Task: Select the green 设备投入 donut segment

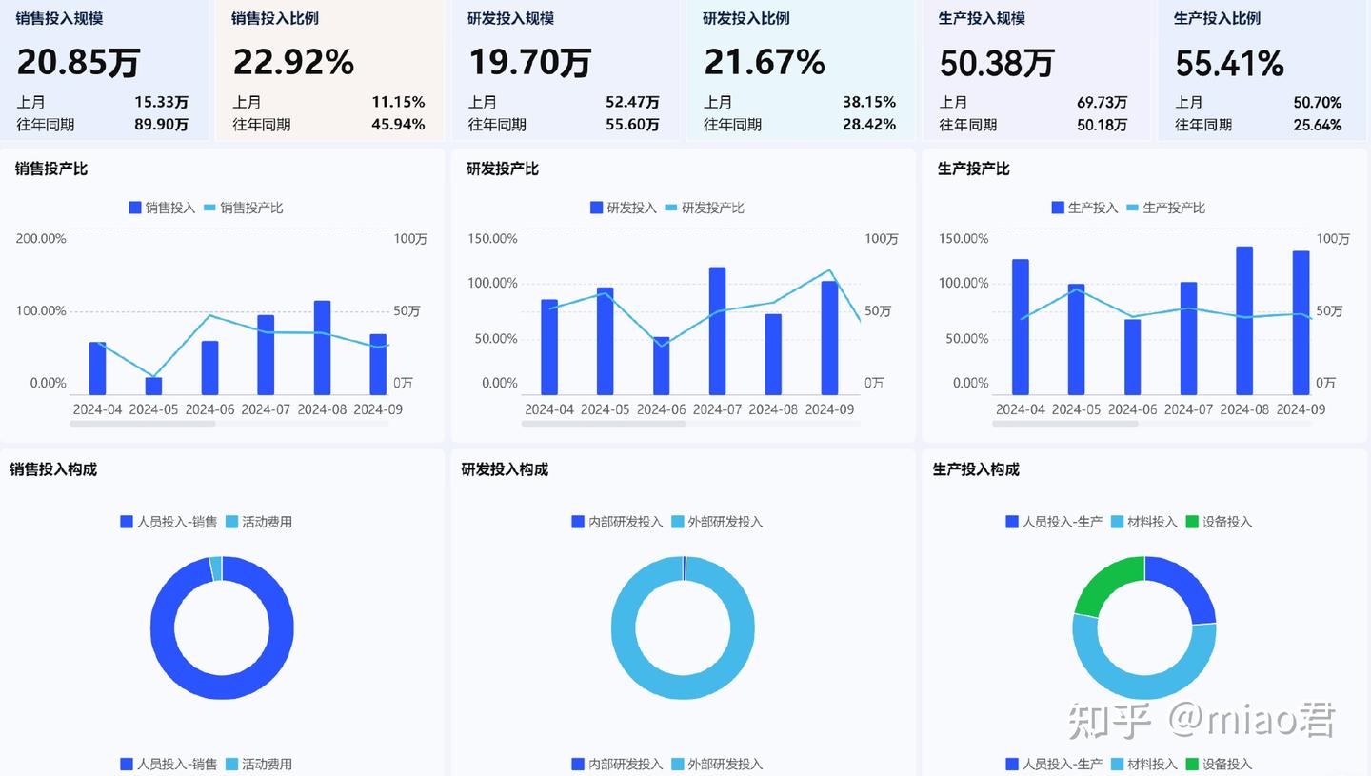Action: [x=1104, y=579]
